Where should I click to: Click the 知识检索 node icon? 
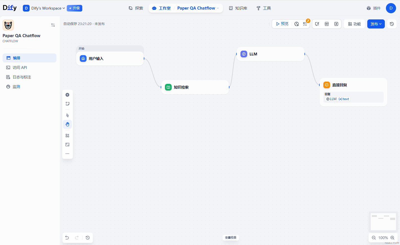tap(168, 87)
